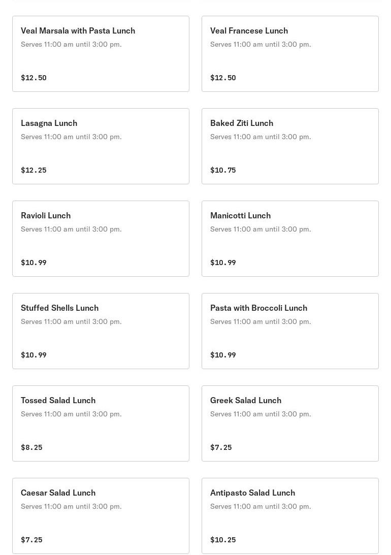The image size is (391, 555).
Task: Click the Veal Francese Lunch title text
Action: 249,31
